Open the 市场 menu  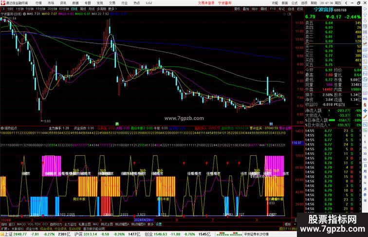51,3
